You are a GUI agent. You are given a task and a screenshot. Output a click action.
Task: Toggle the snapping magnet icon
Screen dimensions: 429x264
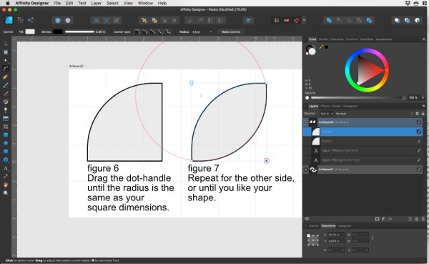[297, 20]
